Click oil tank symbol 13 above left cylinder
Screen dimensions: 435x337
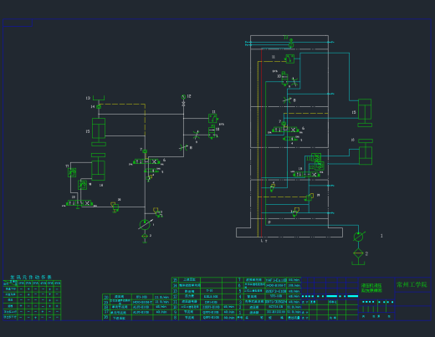99,98
